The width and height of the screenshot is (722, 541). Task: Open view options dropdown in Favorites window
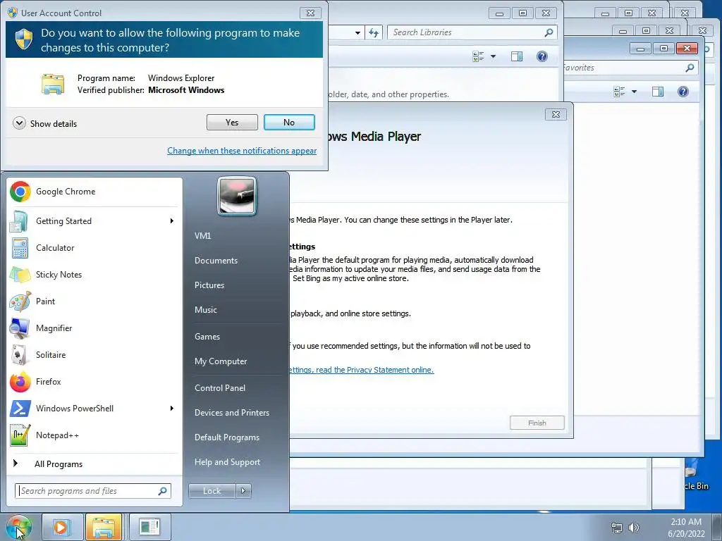(634, 91)
